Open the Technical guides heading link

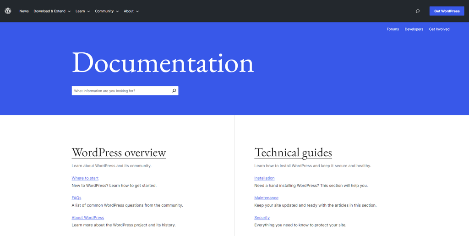[293, 152]
